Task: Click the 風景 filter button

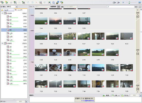Action: coord(106,95)
